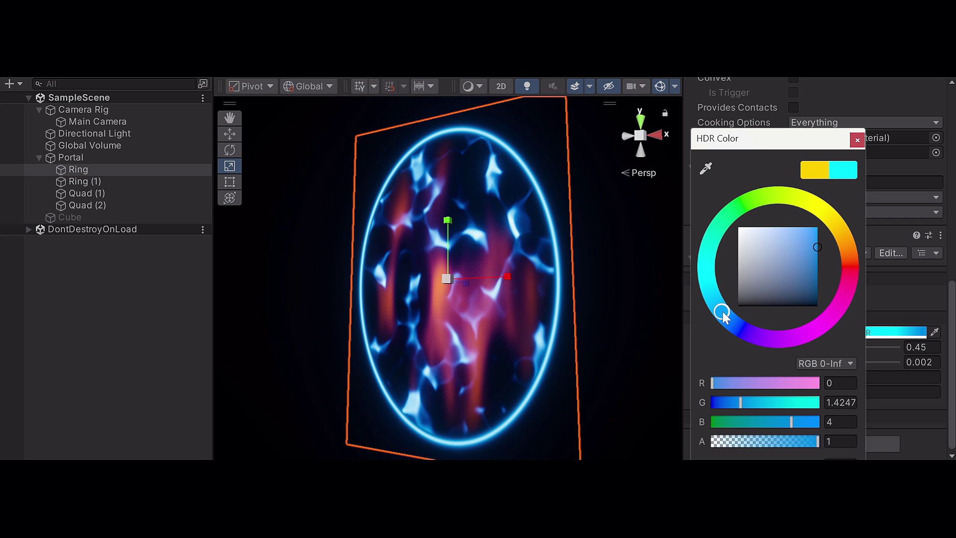
Task: Close the HDR Color window
Action: coord(857,140)
